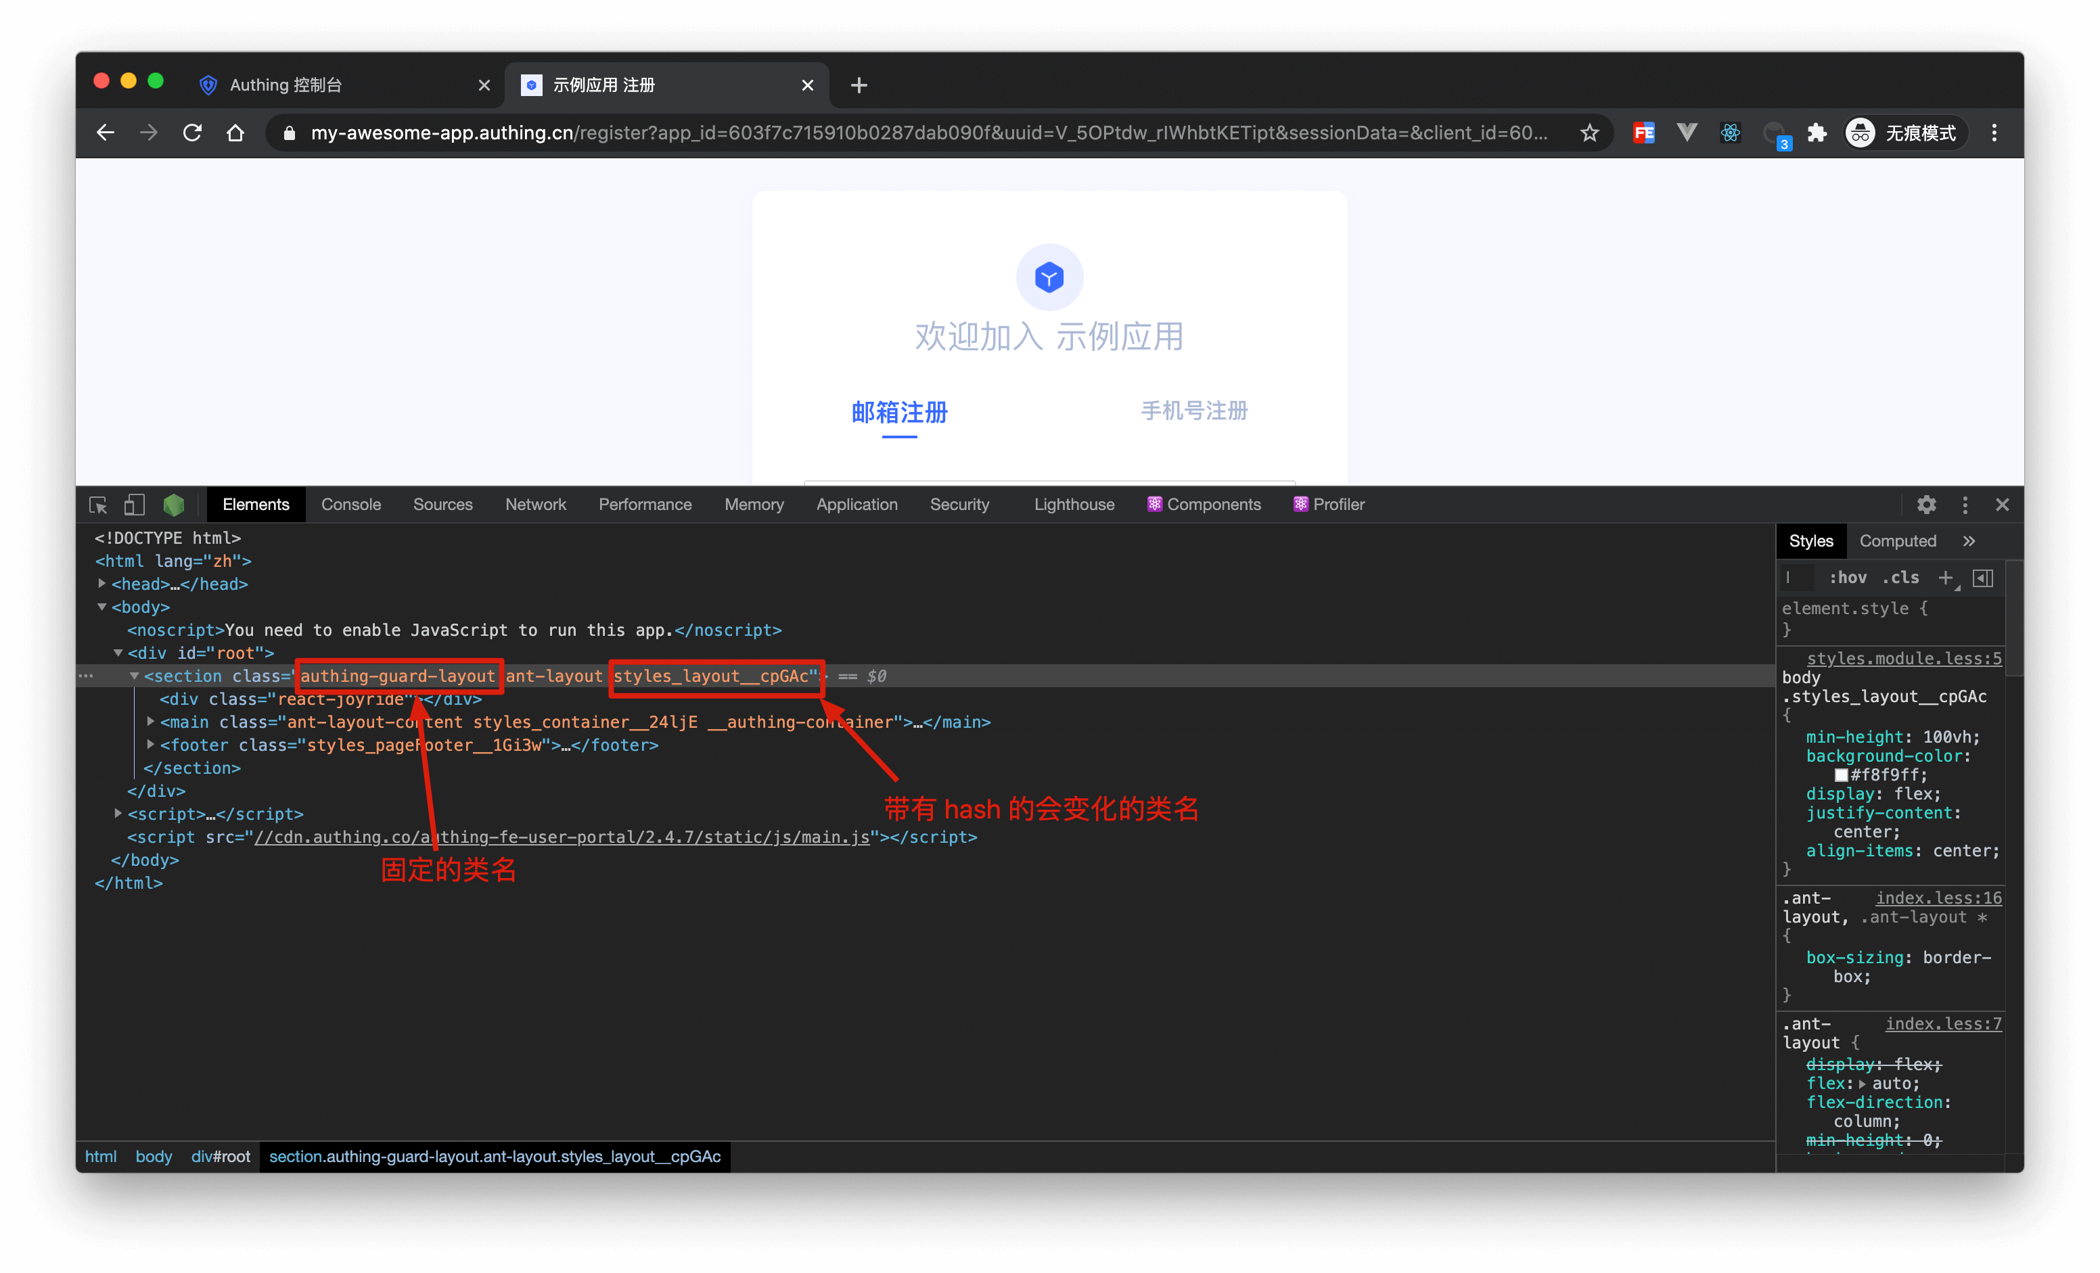Click the React DevTools hexagon icon
Viewport: 2100px width, 1273px height.
174,505
